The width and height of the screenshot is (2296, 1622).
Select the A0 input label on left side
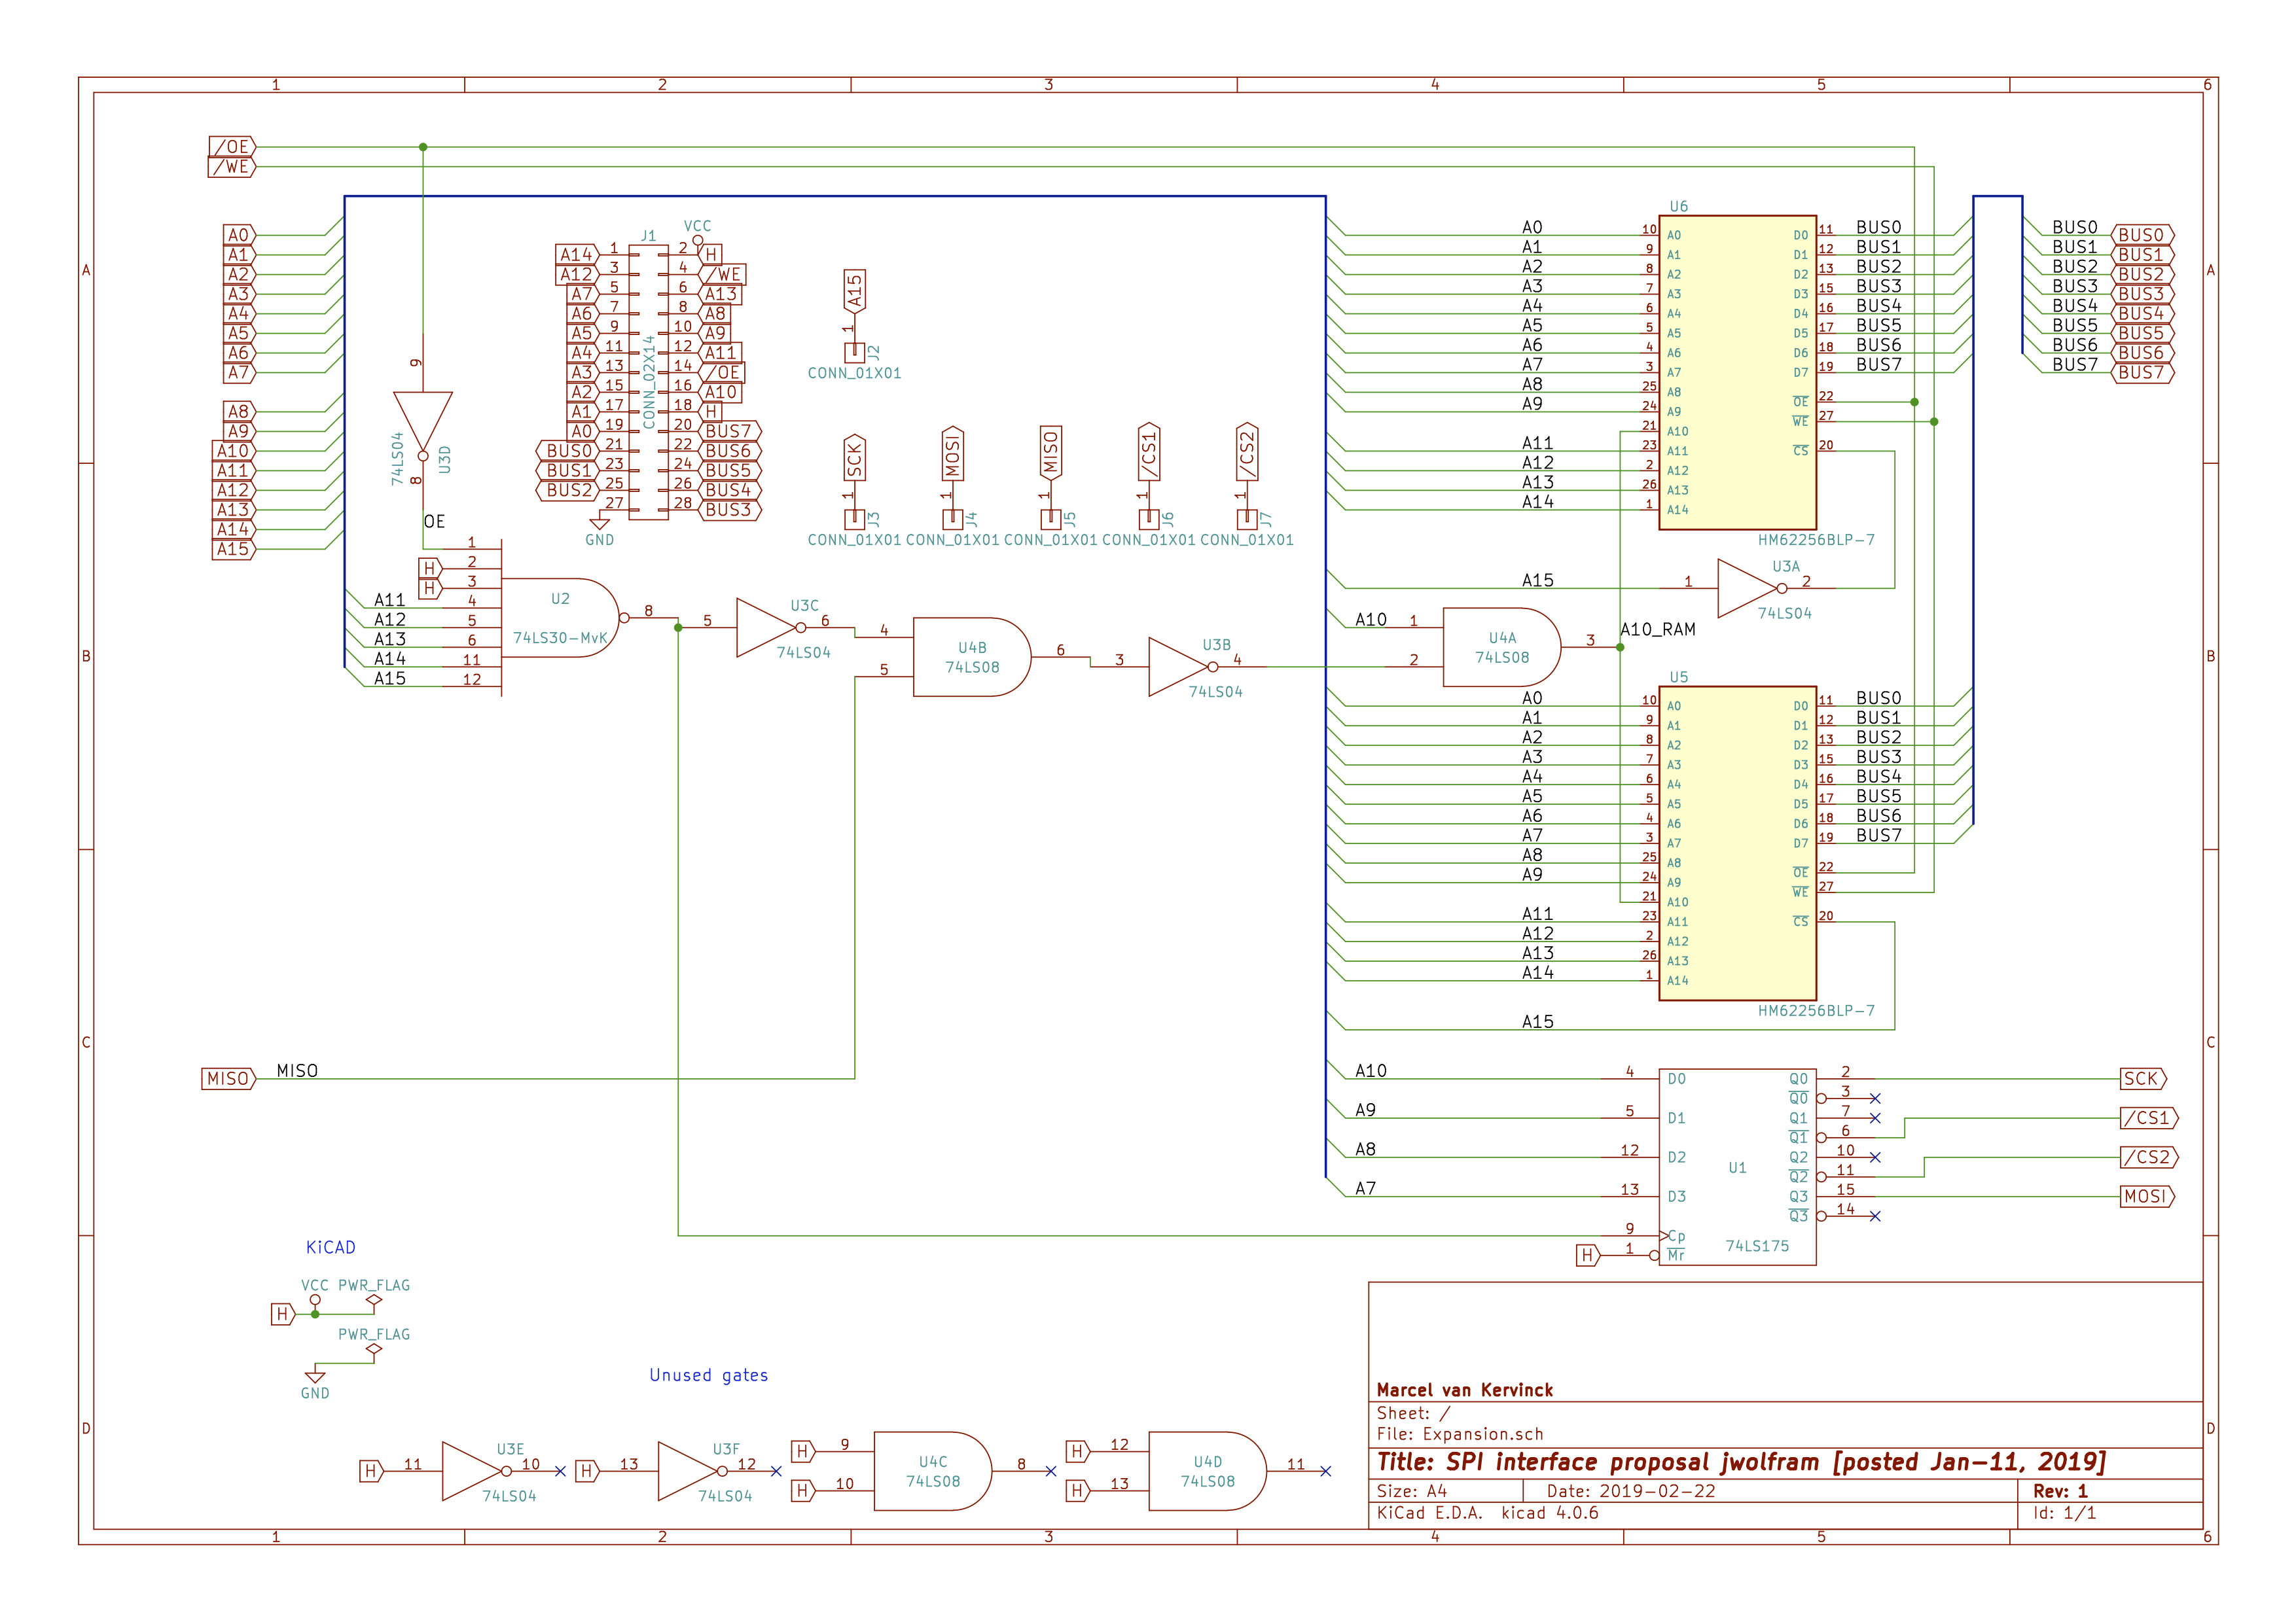click(x=239, y=235)
